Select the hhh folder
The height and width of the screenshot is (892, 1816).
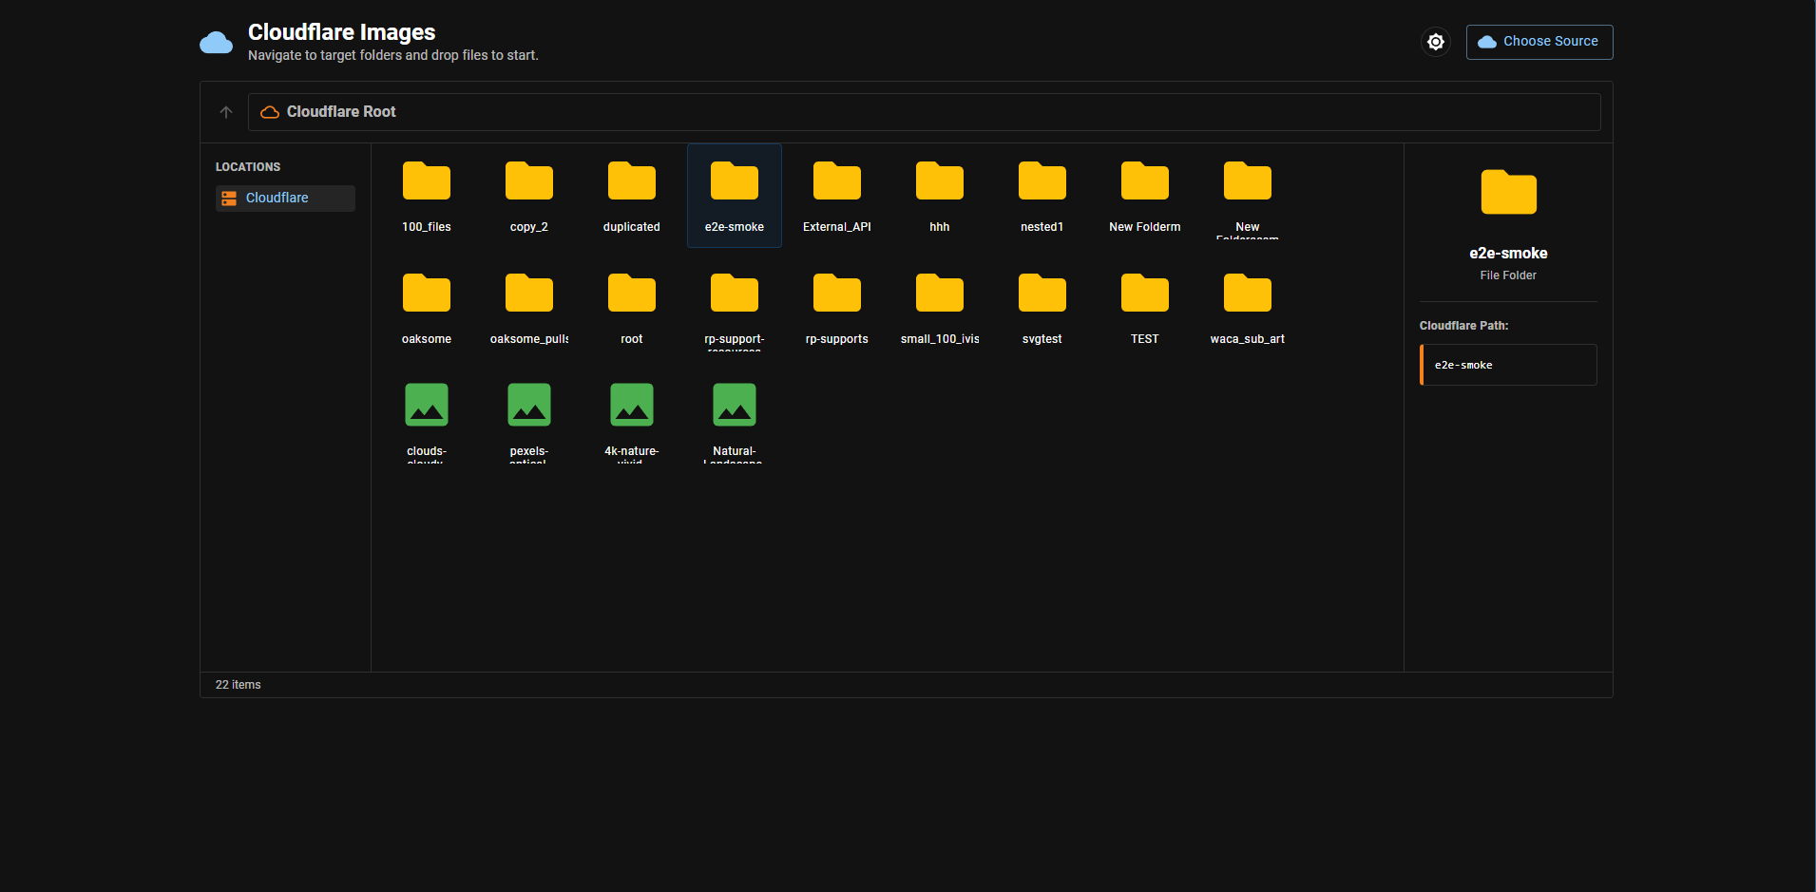(940, 196)
